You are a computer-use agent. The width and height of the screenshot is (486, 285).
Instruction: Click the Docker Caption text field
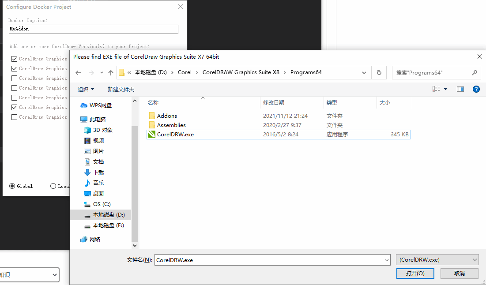(x=93, y=29)
